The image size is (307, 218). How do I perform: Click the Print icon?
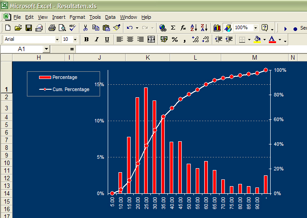click(x=52, y=28)
